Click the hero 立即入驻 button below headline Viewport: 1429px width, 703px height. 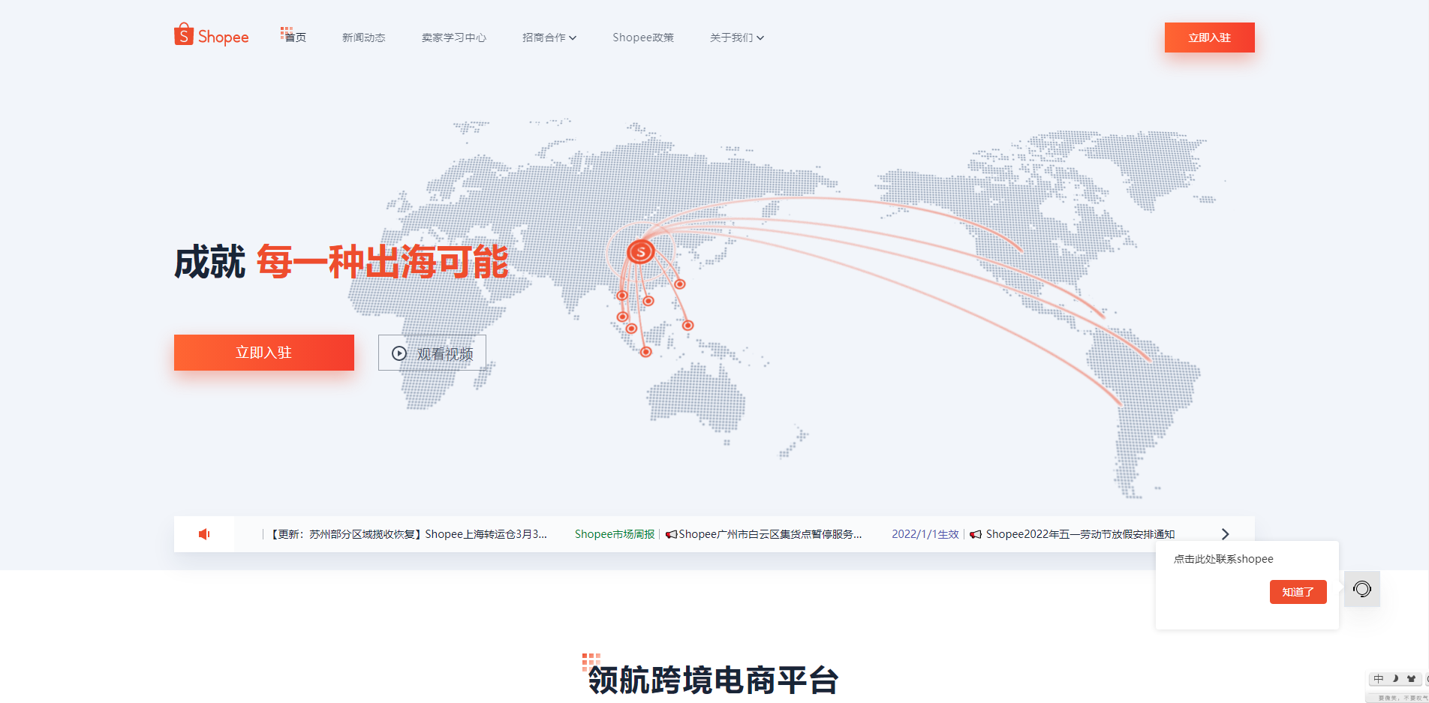(264, 353)
